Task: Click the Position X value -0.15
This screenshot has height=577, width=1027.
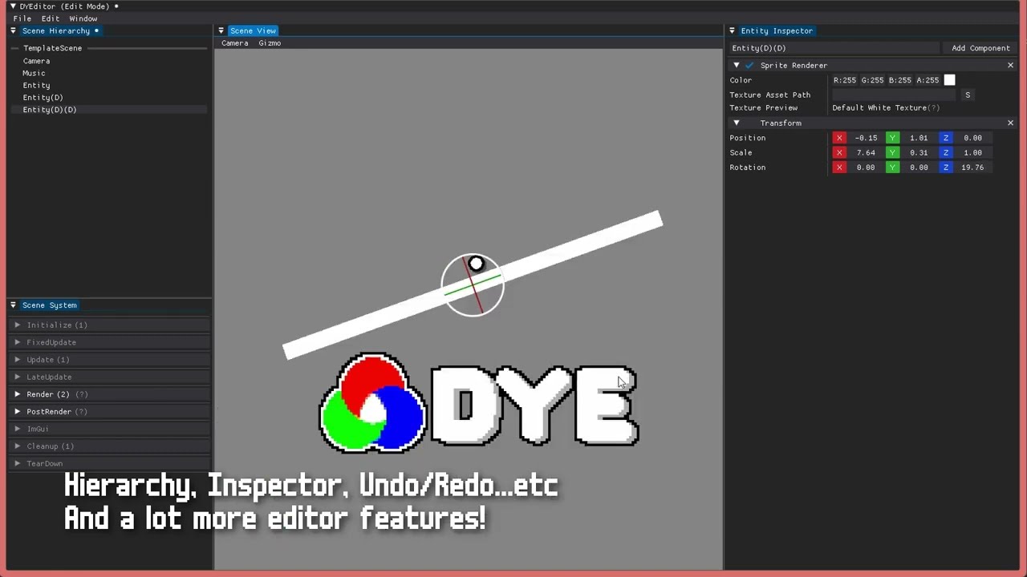Action: click(x=866, y=138)
